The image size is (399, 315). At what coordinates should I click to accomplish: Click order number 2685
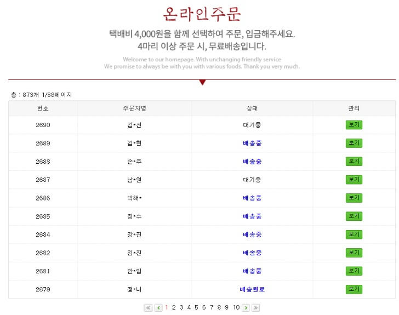coord(43,216)
